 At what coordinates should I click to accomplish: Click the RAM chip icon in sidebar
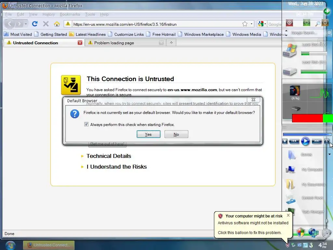295,109
